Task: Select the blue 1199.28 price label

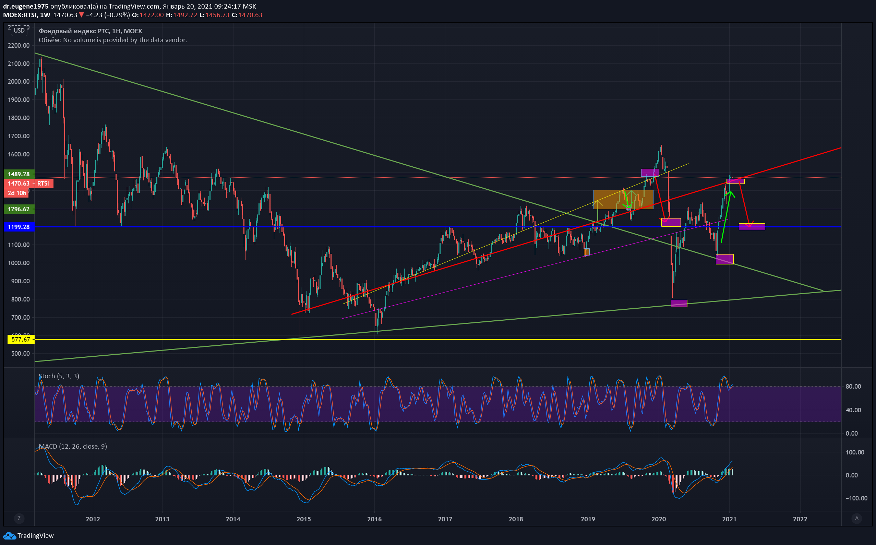Action: tap(19, 227)
